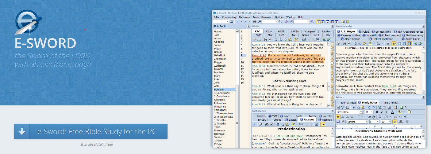Open the chapter 8 dropdown in Editors

coord(378,122)
